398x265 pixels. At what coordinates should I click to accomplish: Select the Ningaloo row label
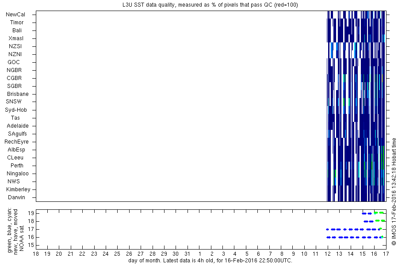pos(18,174)
